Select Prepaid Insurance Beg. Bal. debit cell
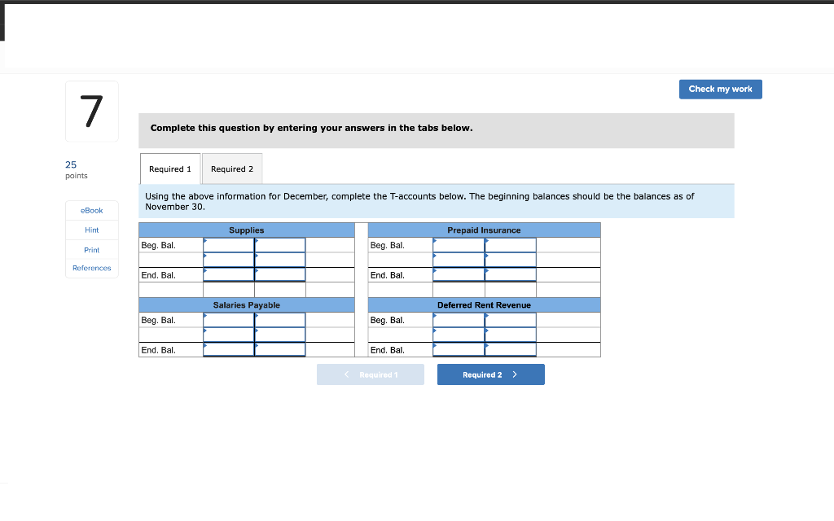 tap(459, 245)
